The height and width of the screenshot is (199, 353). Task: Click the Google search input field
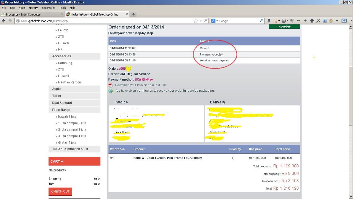(239, 21)
